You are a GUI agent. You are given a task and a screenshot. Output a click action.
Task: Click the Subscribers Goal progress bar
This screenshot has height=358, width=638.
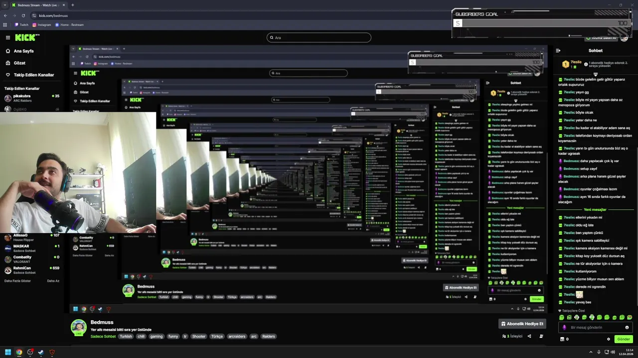tap(541, 23)
